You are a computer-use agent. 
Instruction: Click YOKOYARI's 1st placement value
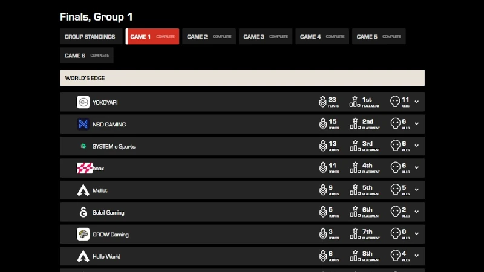(x=367, y=100)
